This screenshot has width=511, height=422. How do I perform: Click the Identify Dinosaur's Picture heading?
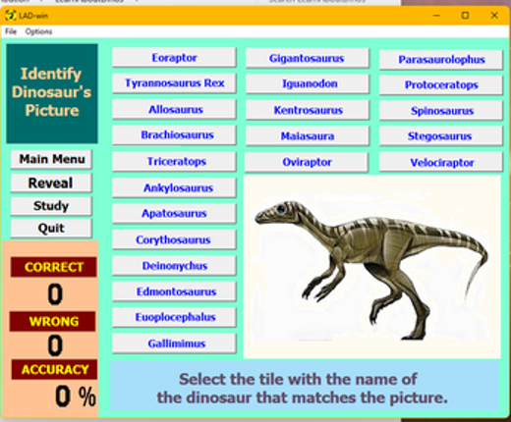click(x=52, y=93)
